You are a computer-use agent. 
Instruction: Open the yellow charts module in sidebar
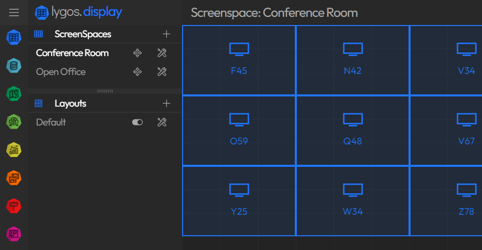pos(14,150)
